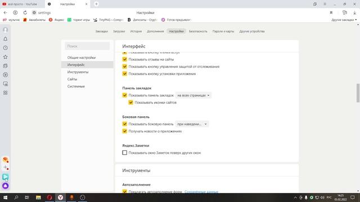
Task: Open notifications bell in the sidebar
Action: (6, 39)
